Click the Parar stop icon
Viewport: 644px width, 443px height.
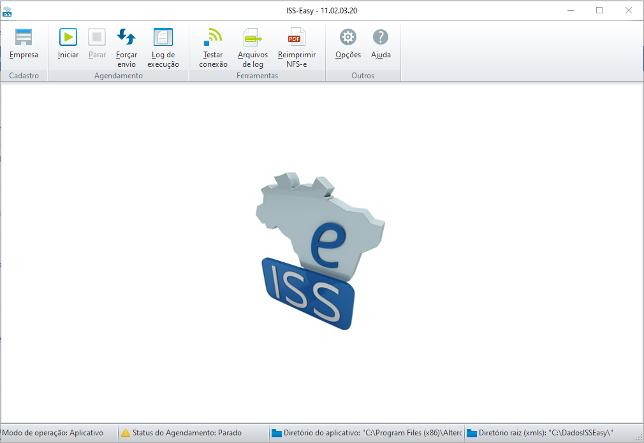97,38
